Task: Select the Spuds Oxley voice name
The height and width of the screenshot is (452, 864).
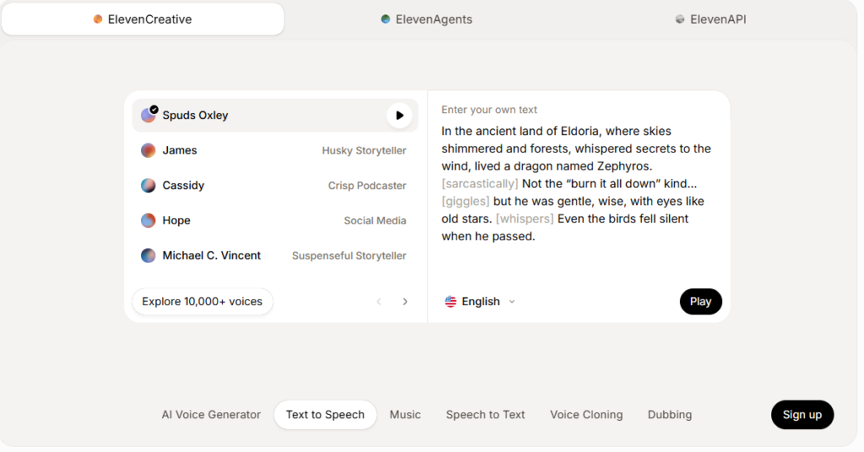Action: [x=195, y=116]
